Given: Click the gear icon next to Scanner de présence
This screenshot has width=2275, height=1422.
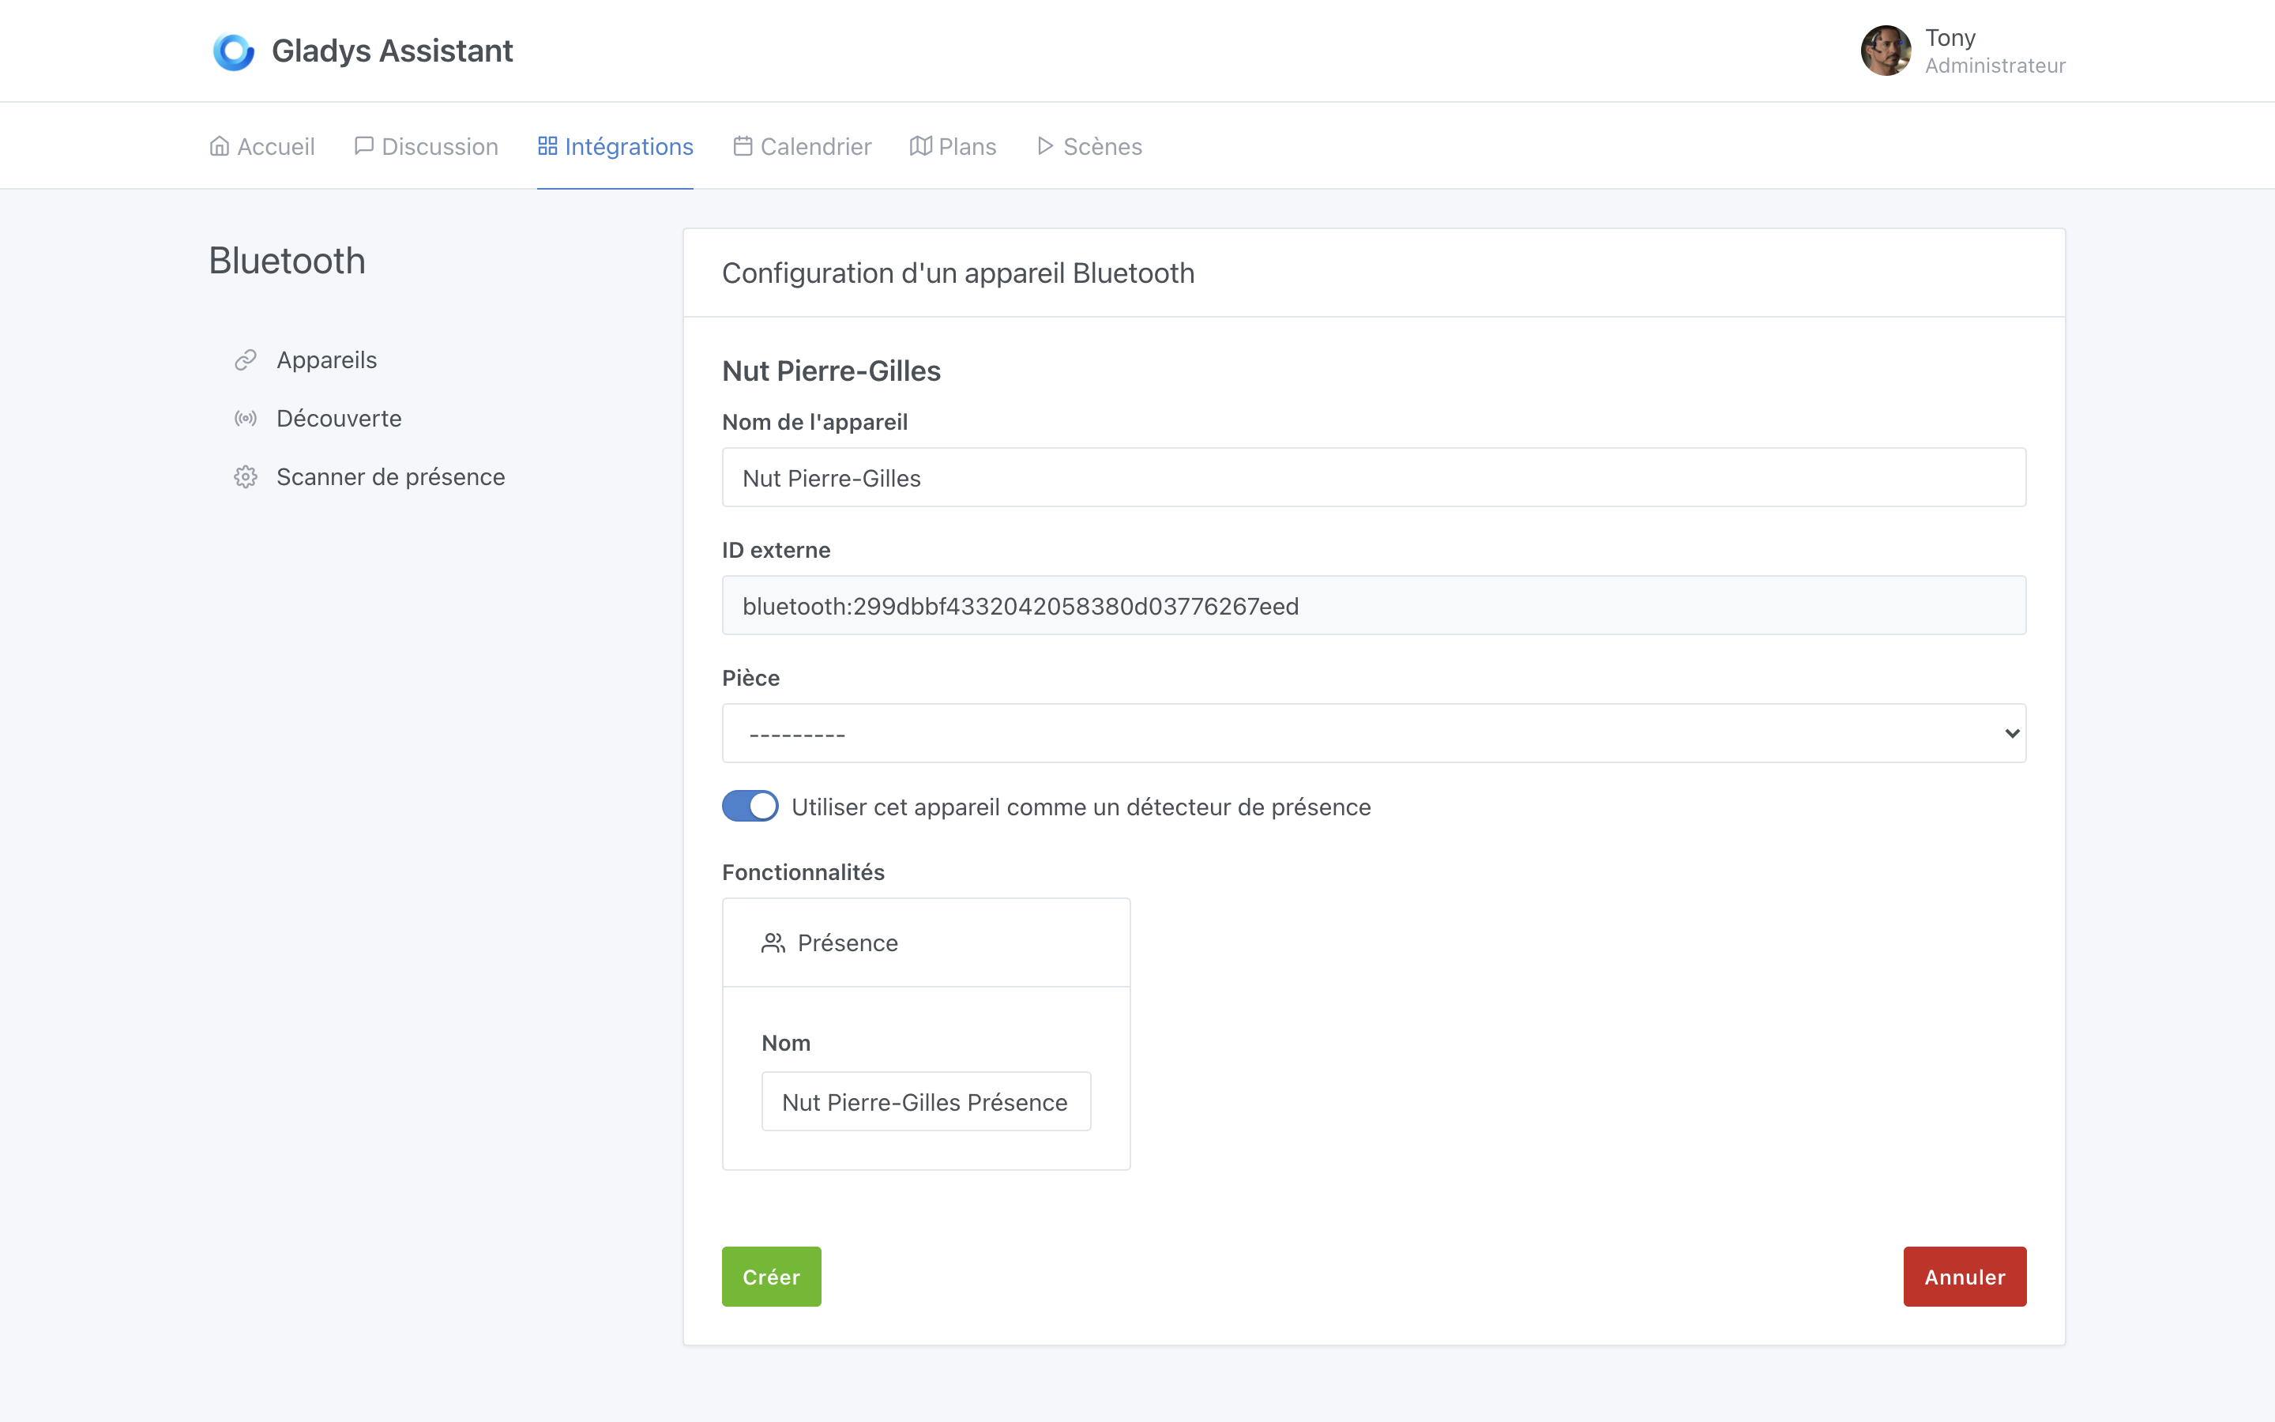Looking at the screenshot, I should (x=246, y=476).
